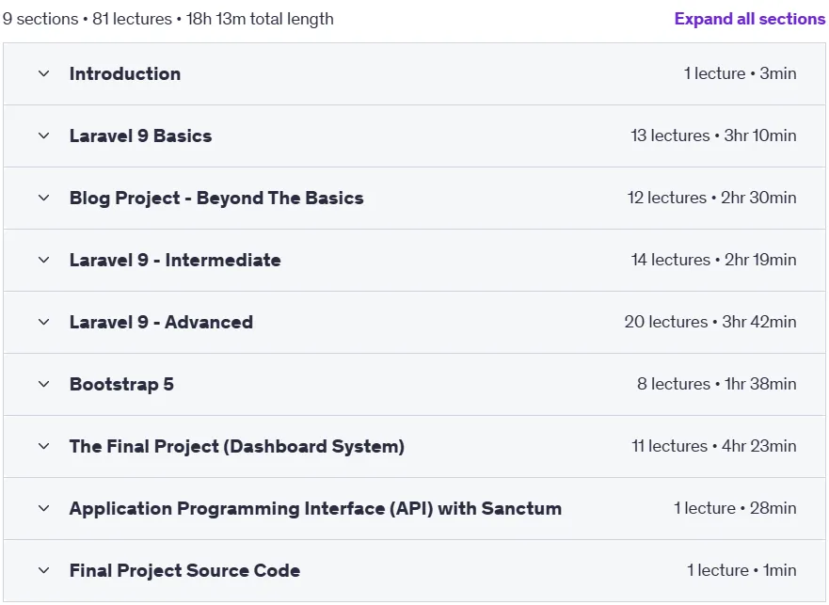Expand The Final Project chevron arrow
Image resolution: width=829 pixels, height=605 pixels.
click(44, 446)
